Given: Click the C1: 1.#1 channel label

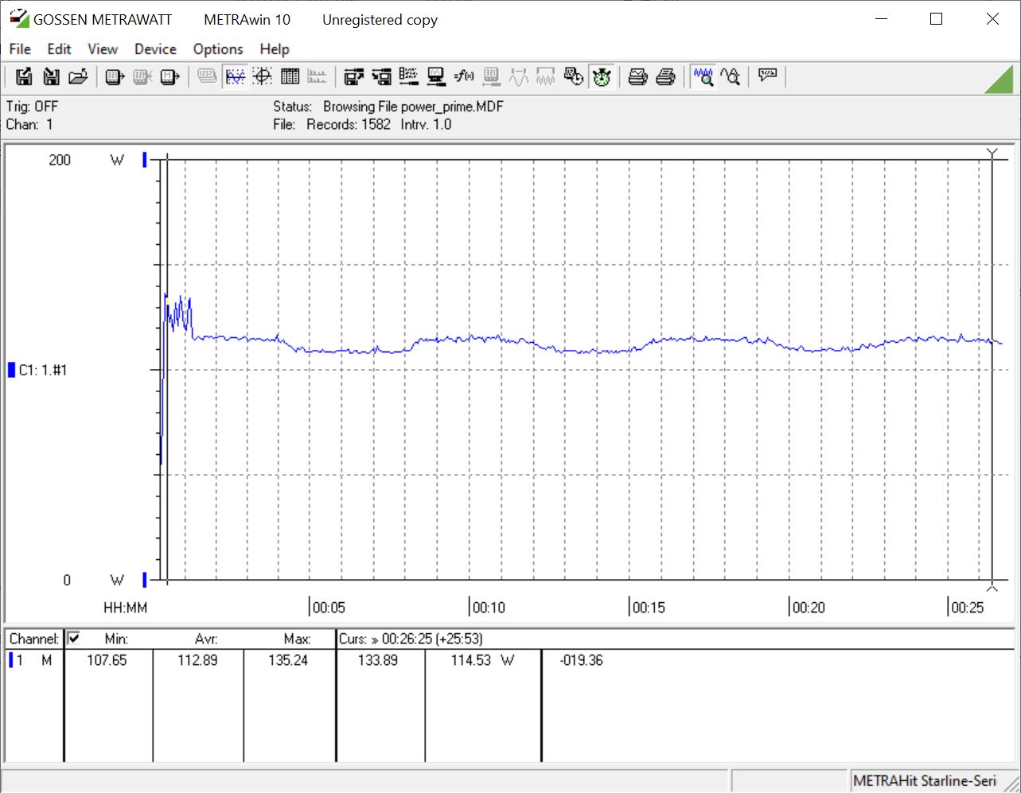Looking at the screenshot, I should [42, 370].
